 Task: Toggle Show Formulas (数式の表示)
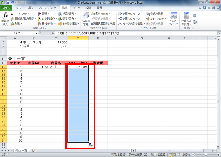[155, 14]
